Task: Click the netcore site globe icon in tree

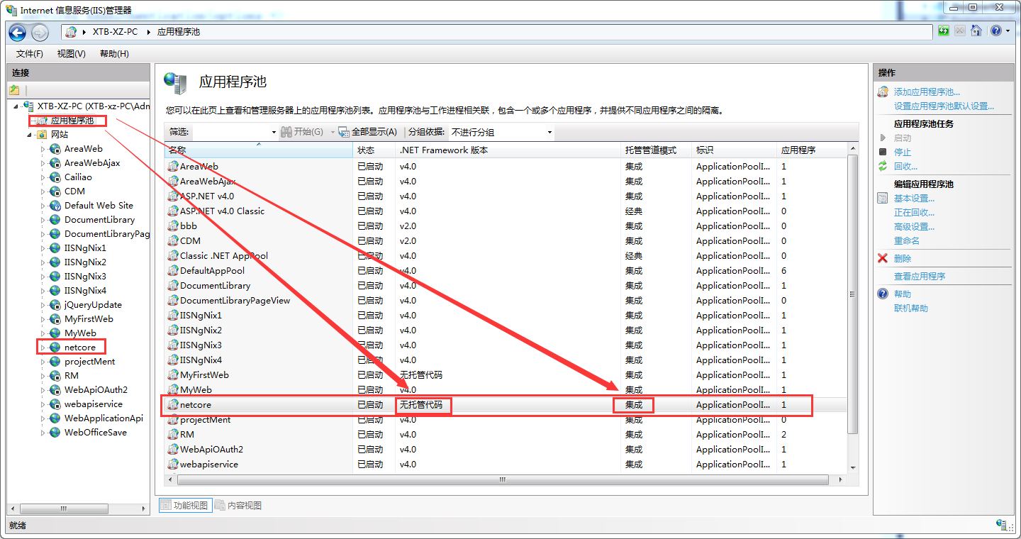Action: click(x=55, y=348)
